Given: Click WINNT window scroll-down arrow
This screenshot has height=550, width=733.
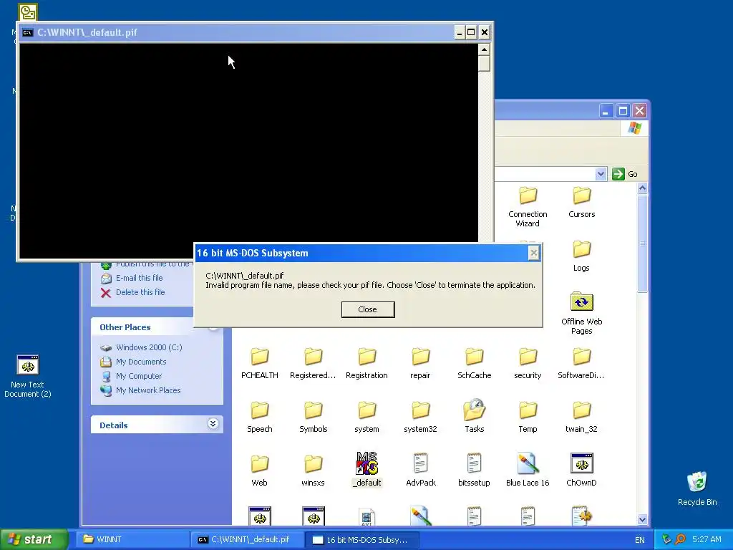Looking at the screenshot, I should (x=642, y=520).
